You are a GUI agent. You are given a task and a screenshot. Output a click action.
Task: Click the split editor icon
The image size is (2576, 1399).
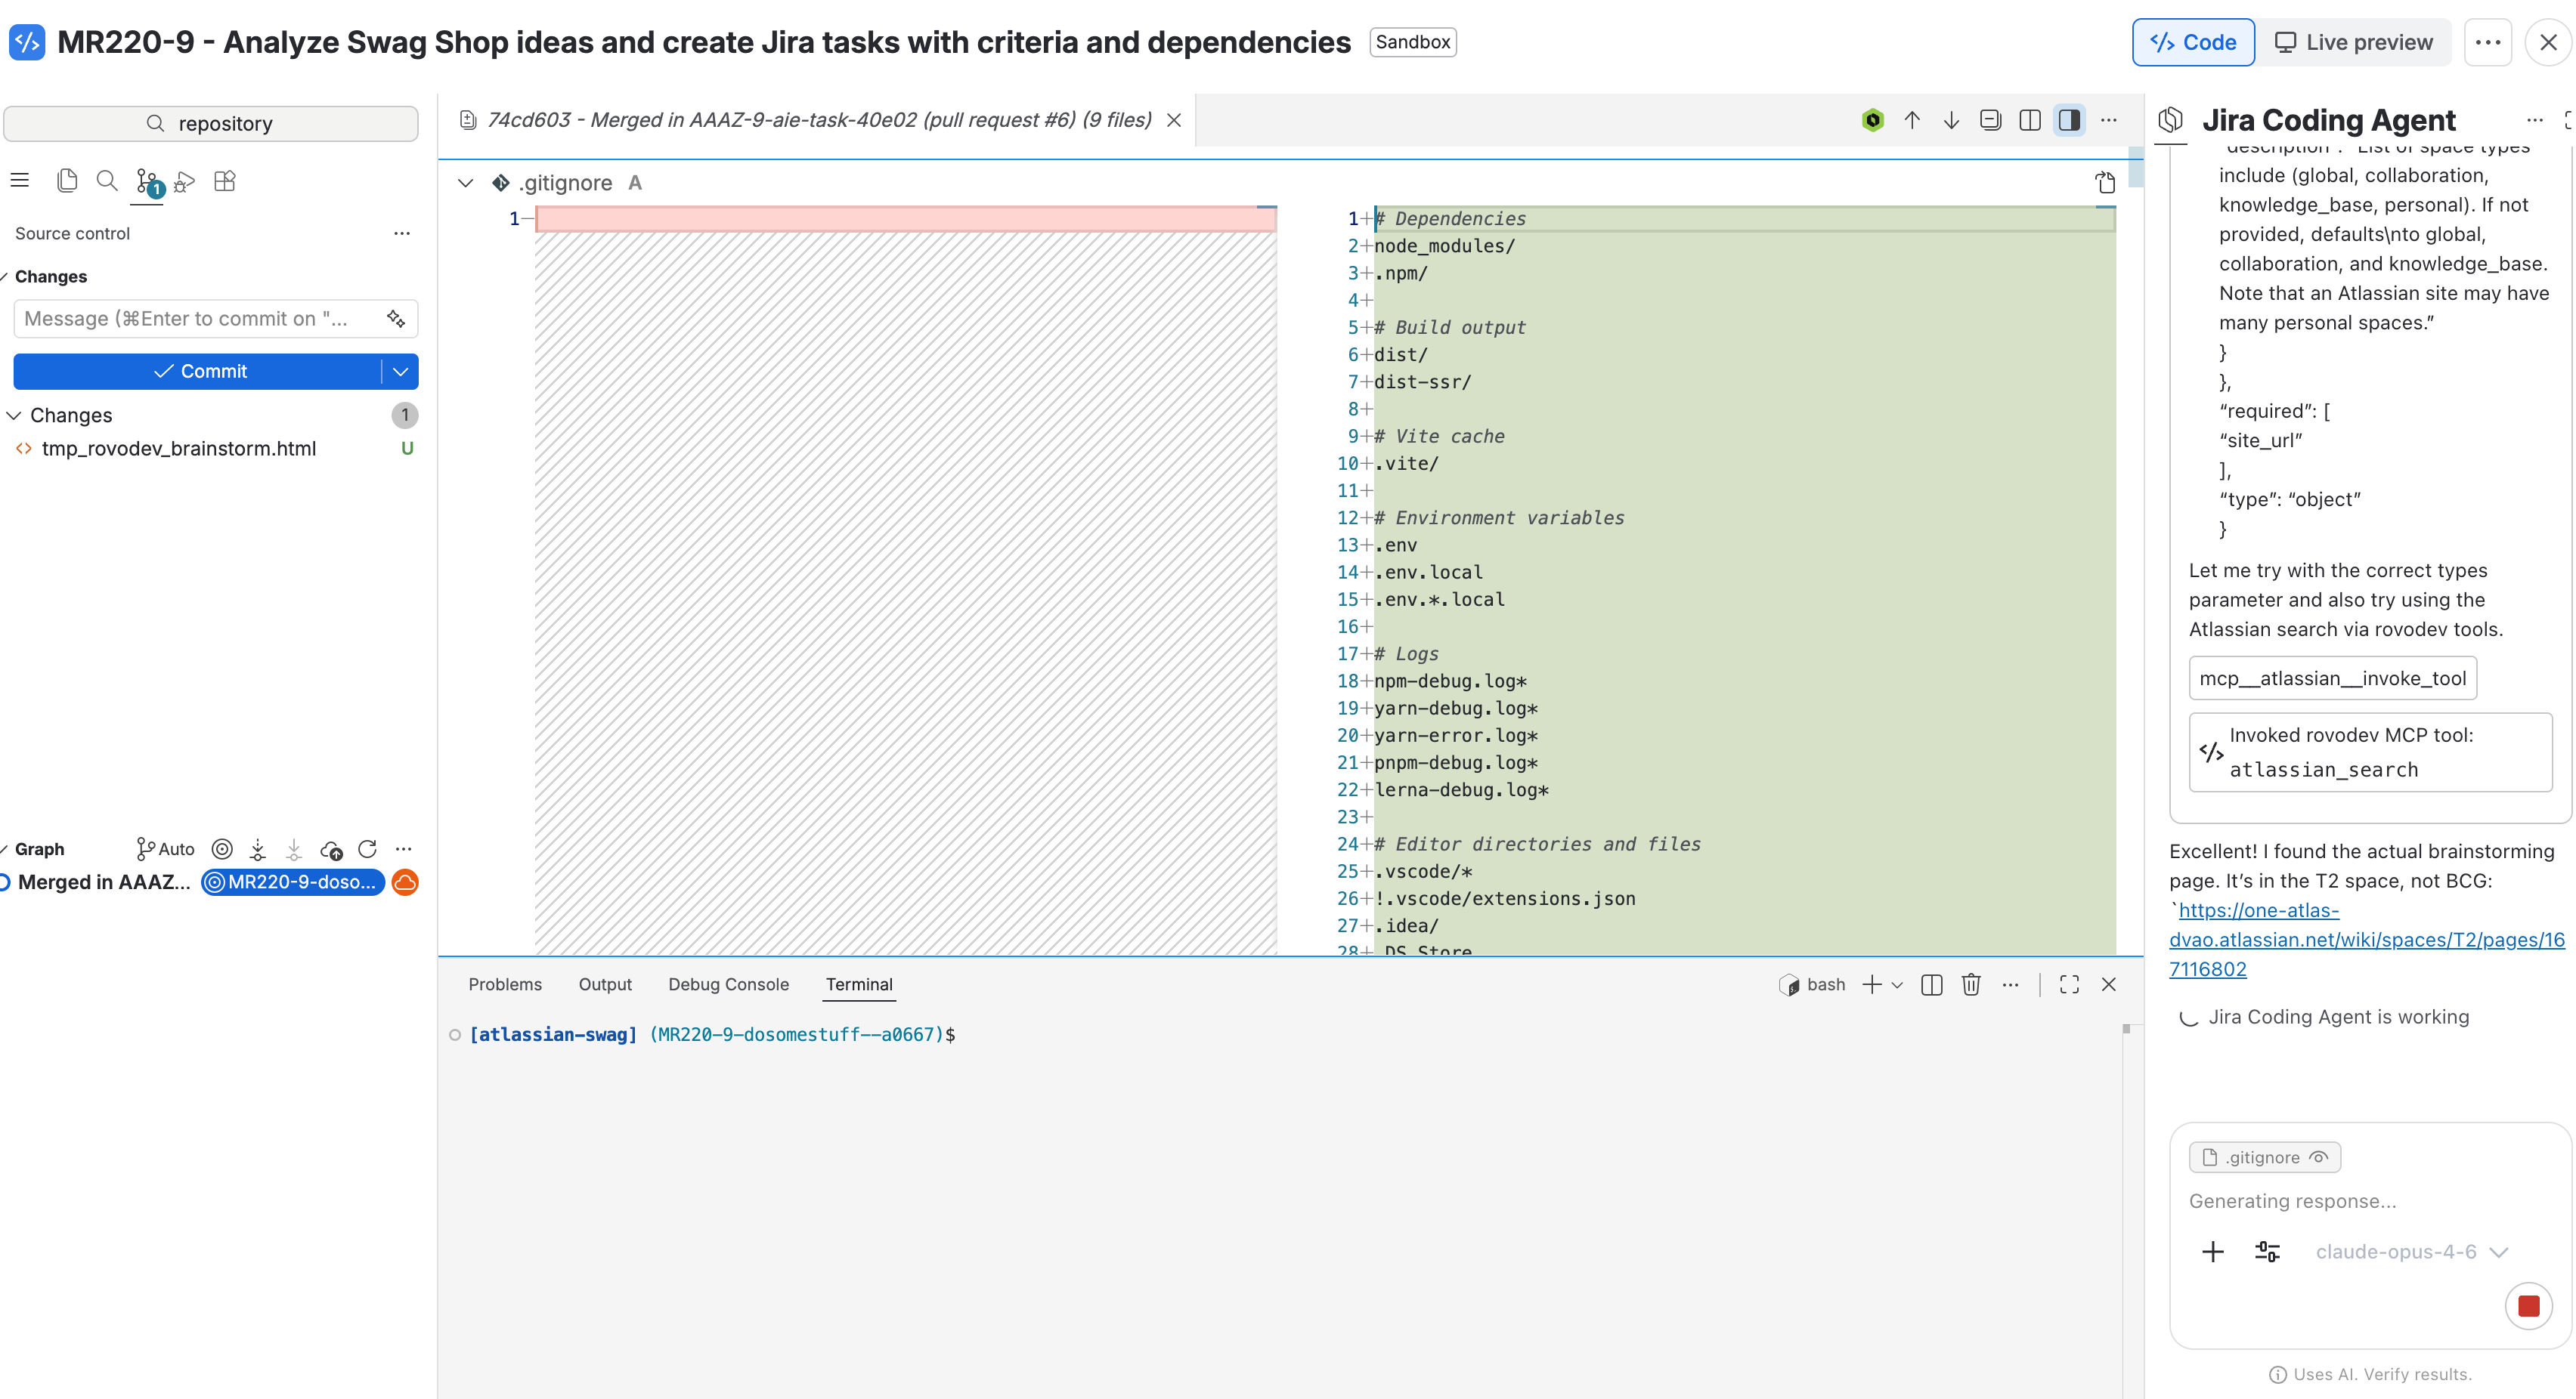pos(2030,121)
